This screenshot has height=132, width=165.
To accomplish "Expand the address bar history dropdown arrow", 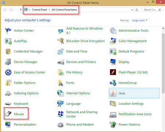I will coord(132,10).
